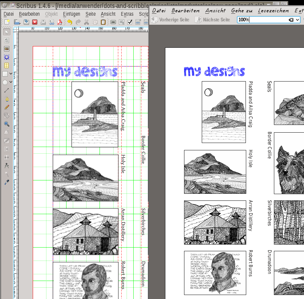The width and height of the screenshot is (304, 299).
Task: Open the Einfügen menu in Scribus
Action: [71, 14]
